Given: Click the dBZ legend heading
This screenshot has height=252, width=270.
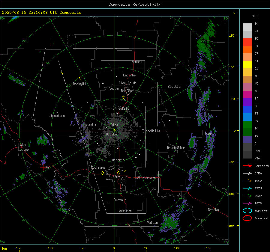Looking at the screenshot, I should [254, 16].
